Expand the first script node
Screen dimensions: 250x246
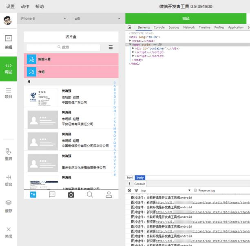(133, 52)
